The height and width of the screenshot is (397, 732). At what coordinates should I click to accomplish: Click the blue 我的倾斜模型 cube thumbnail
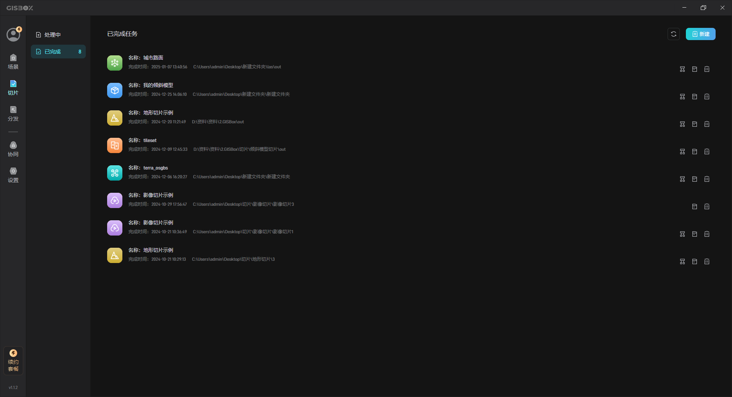coord(115,90)
